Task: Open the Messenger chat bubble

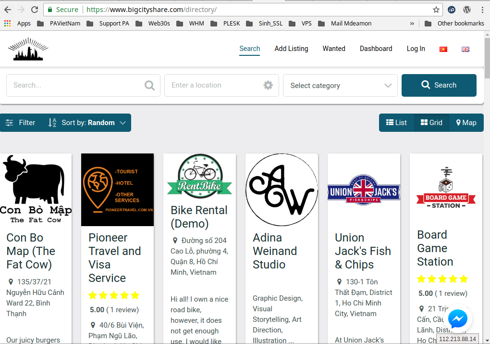Action: 458,319
